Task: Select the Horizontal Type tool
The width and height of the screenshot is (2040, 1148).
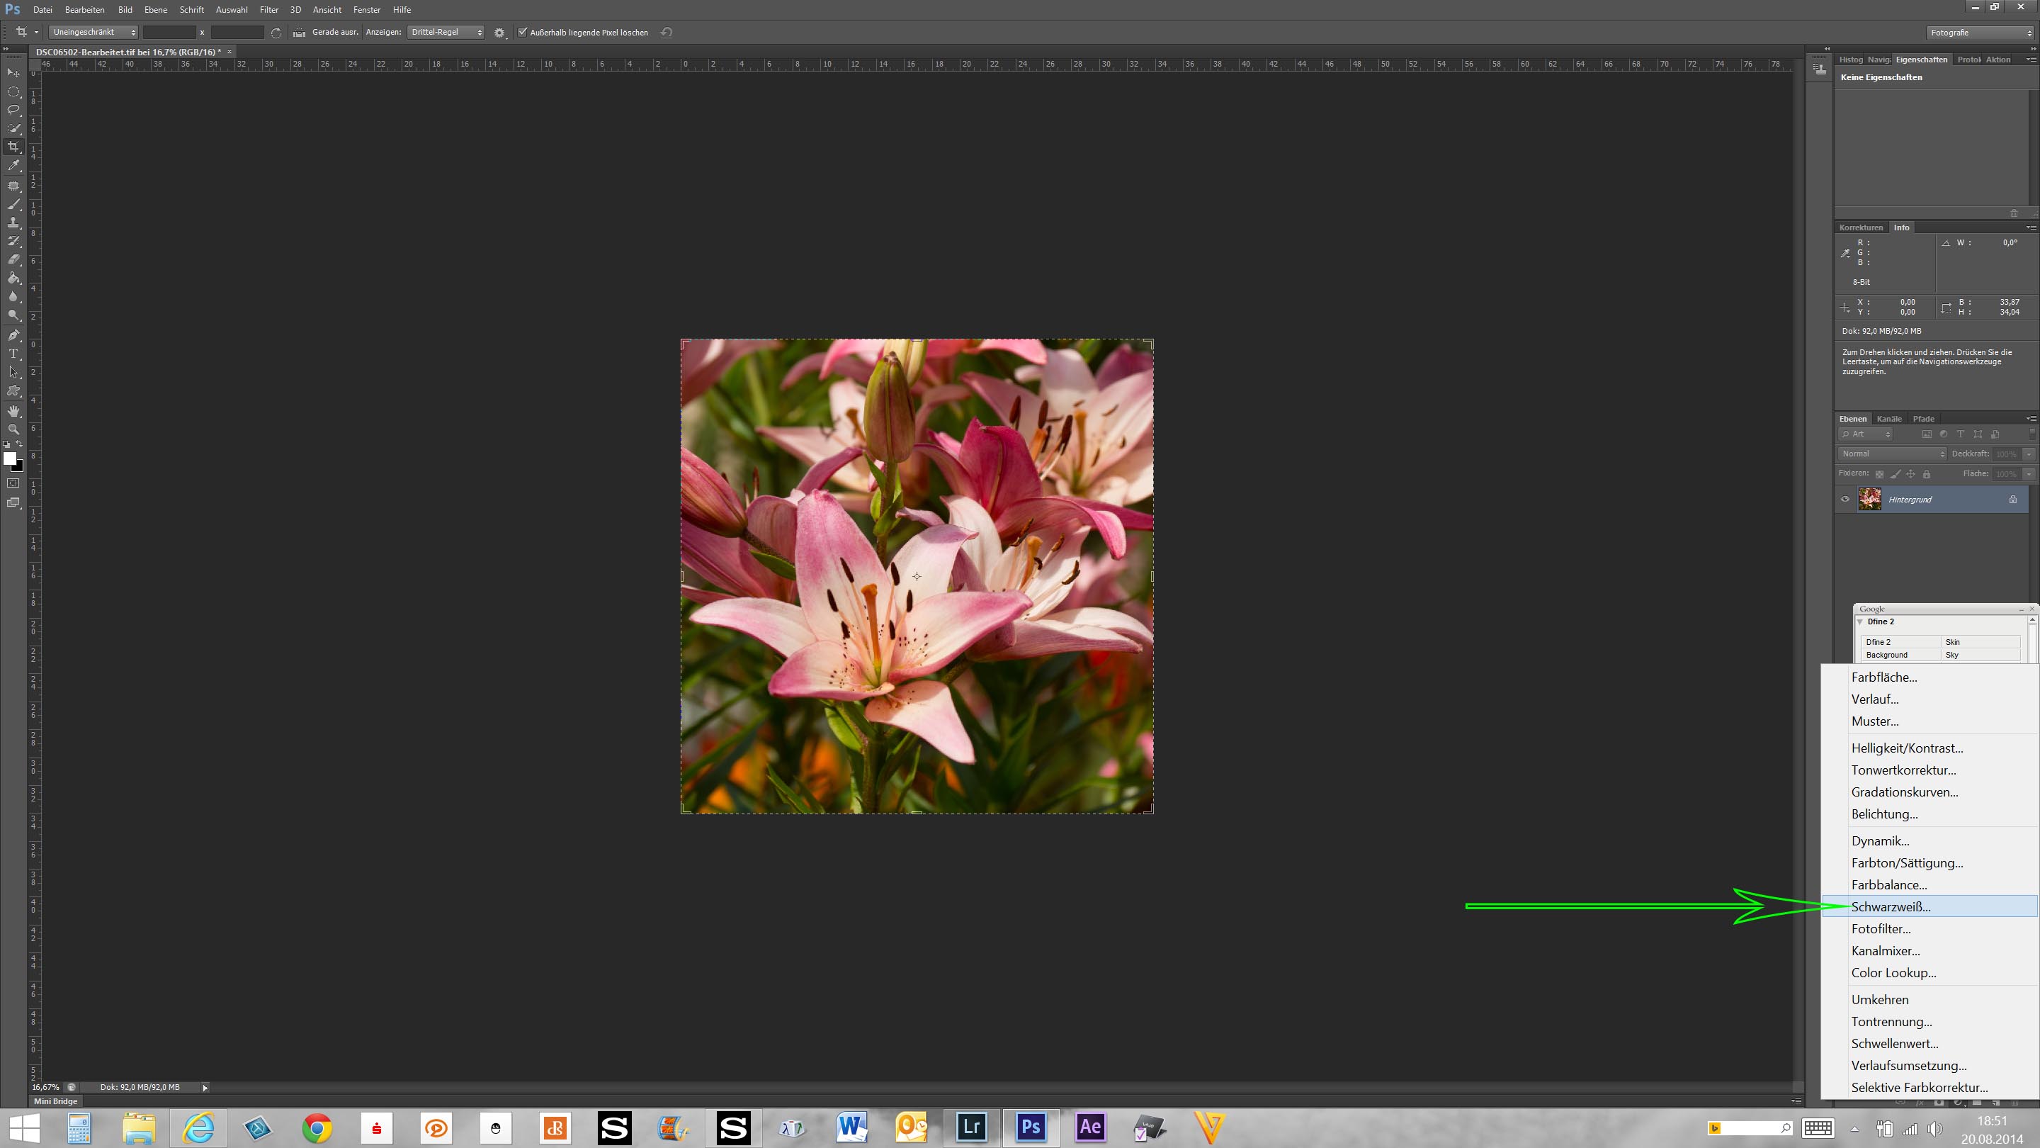Action: (13, 354)
